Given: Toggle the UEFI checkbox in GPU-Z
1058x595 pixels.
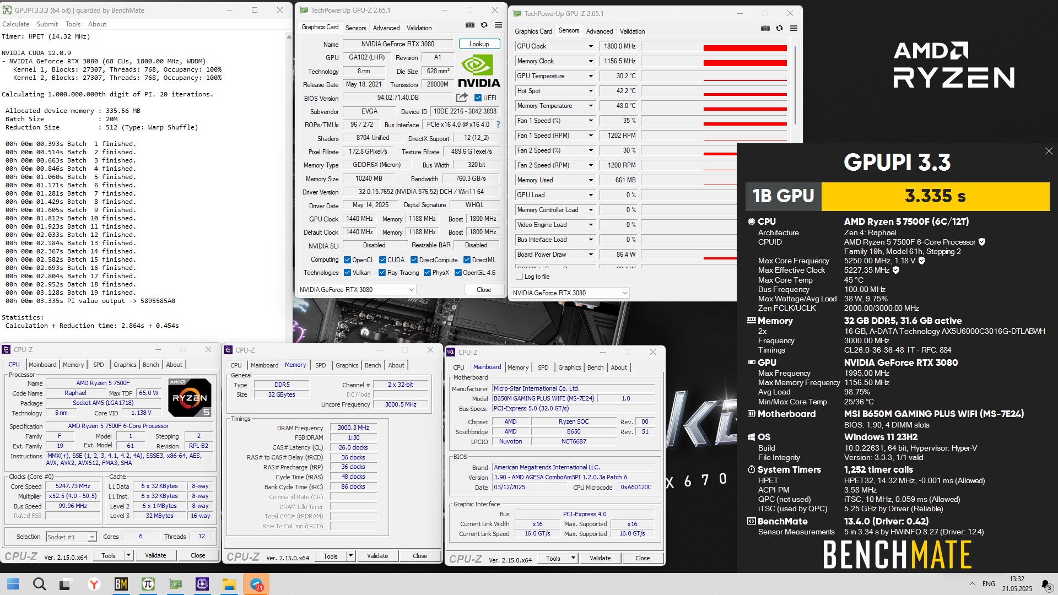Looking at the screenshot, I should click(478, 98).
